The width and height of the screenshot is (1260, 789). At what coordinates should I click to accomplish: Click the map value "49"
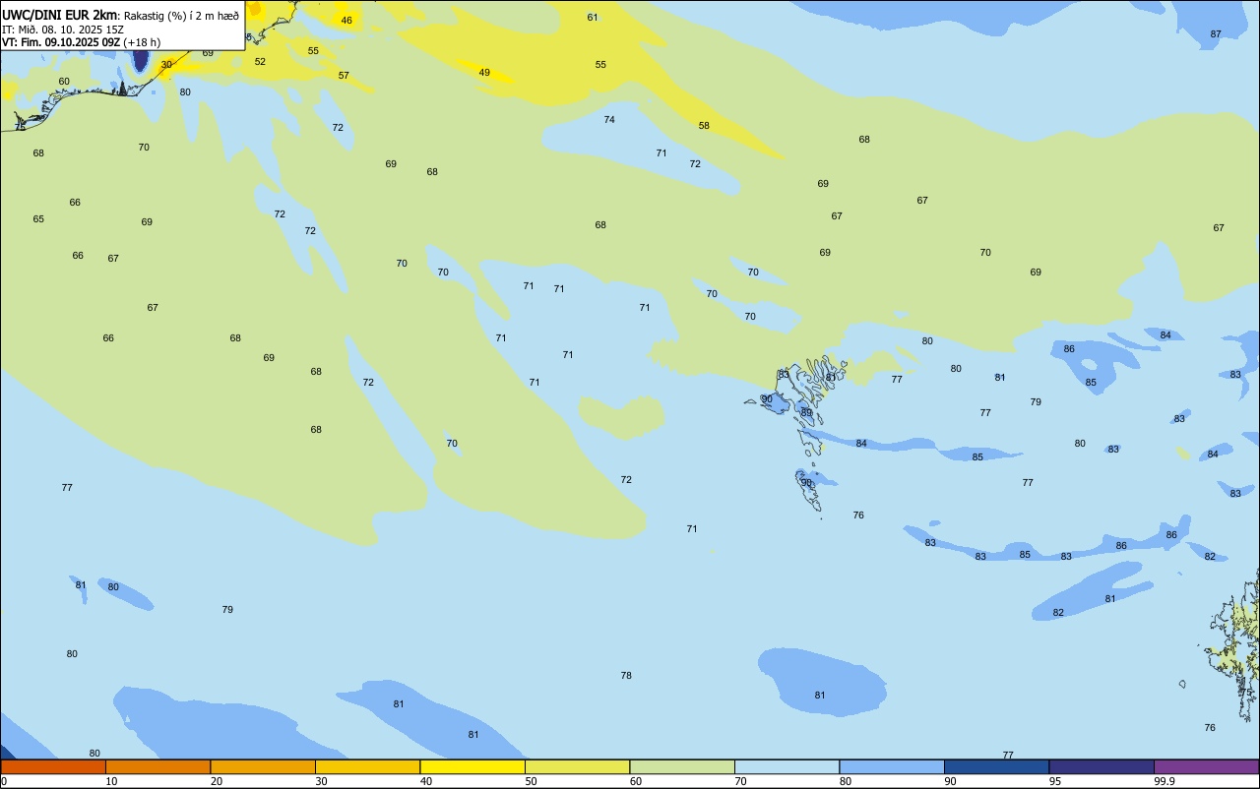pos(484,72)
